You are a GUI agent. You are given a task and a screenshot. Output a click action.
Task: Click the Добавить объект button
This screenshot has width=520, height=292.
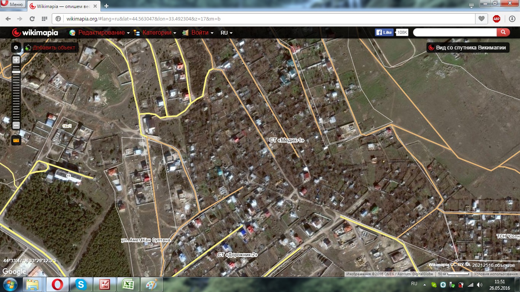point(51,48)
